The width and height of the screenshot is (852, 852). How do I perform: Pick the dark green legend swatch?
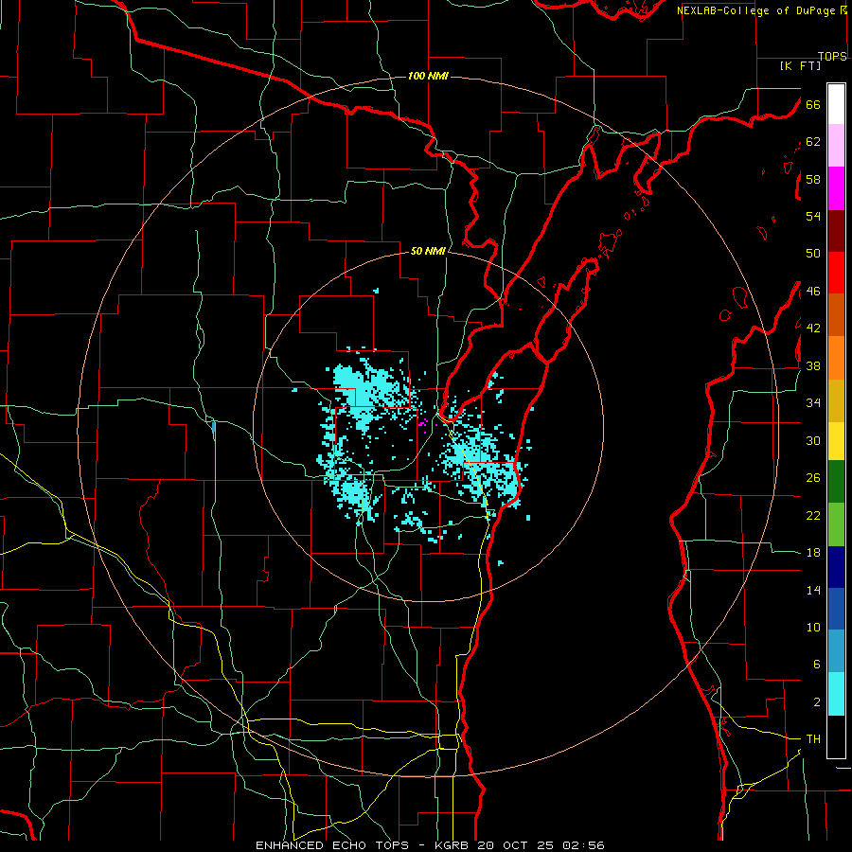(x=836, y=482)
